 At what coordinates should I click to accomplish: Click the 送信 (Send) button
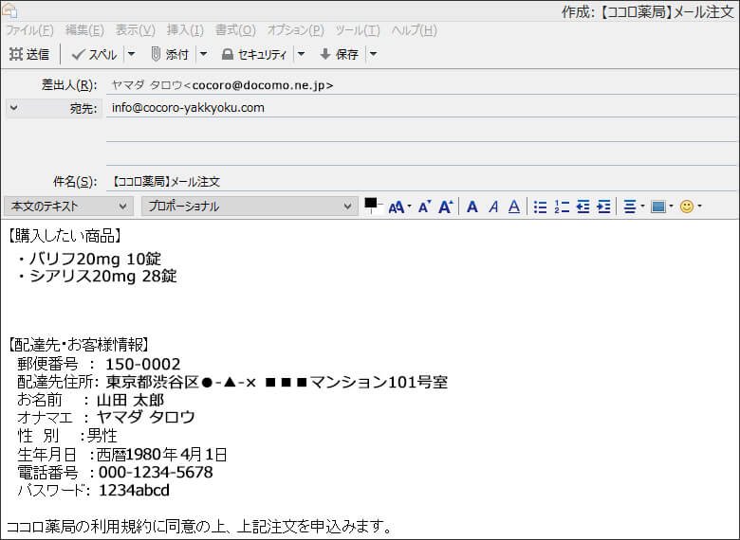coord(29,54)
